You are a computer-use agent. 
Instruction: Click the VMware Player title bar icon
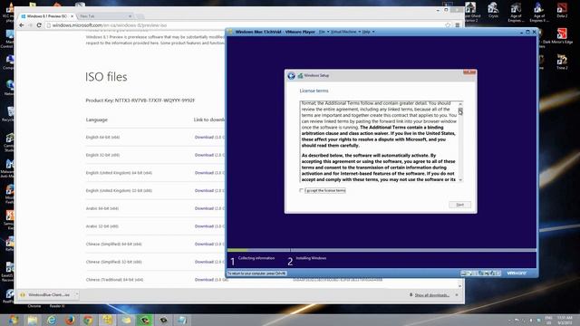click(230, 32)
